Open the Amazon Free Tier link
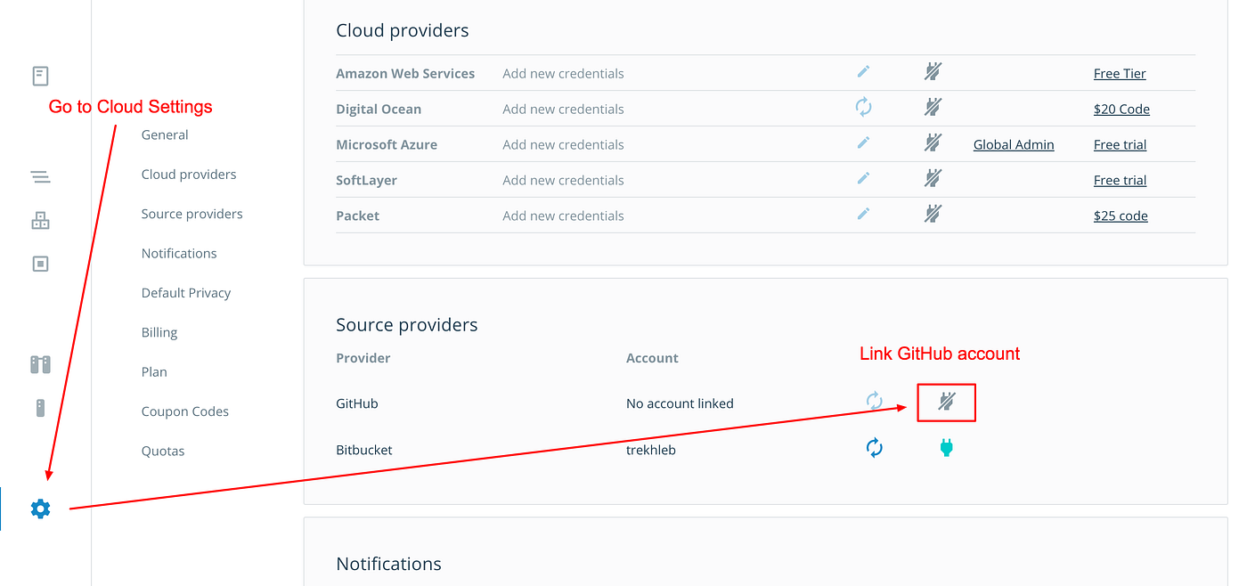Screen dimensions: 1247x586 coord(1120,74)
